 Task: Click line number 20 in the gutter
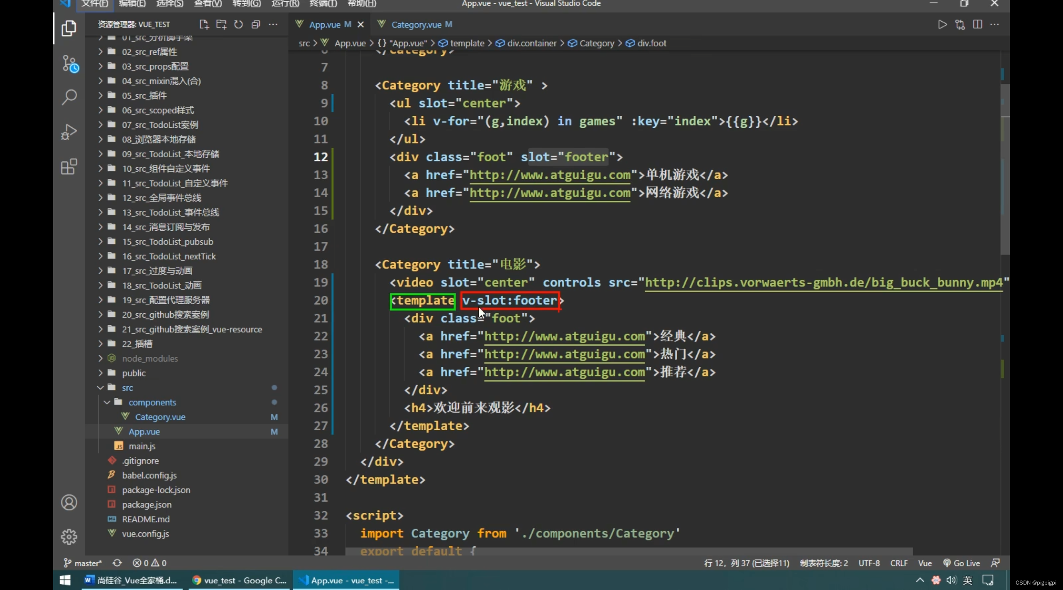pyautogui.click(x=321, y=300)
